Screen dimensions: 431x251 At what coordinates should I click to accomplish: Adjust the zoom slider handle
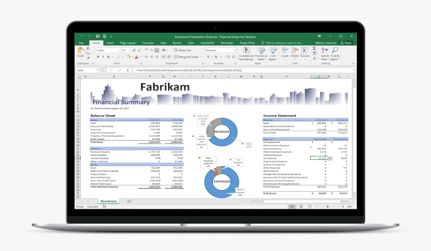tap(328, 206)
